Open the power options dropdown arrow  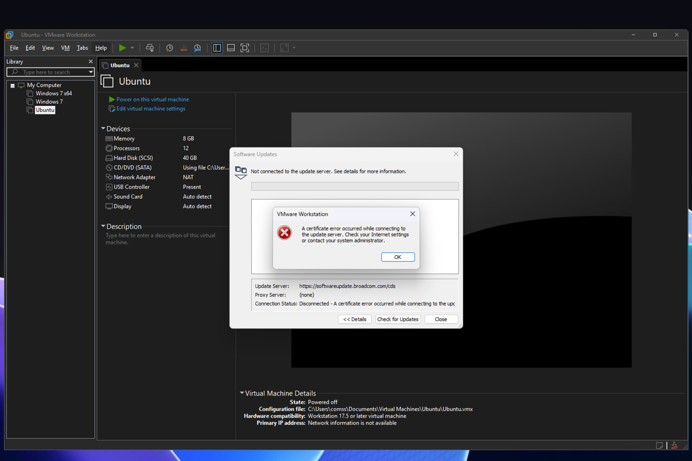pyautogui.click(x=132, y=48)
